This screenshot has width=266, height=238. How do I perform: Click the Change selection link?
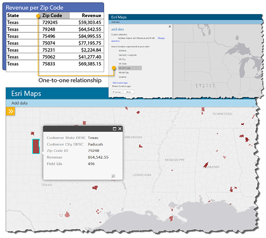161,38
